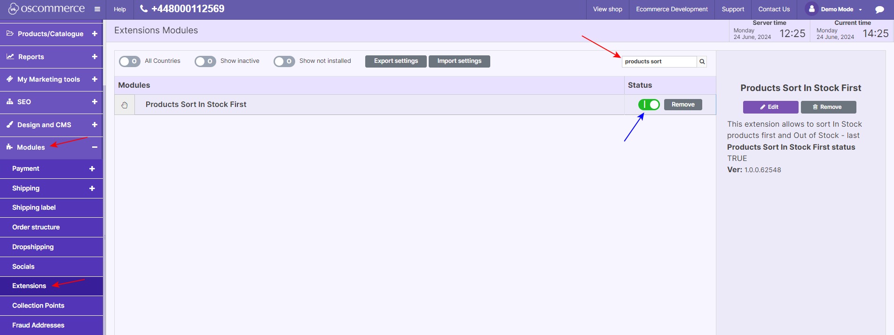The image size is (894, 335).
Task: Click the purple Edit button
Action: point(770,107)
